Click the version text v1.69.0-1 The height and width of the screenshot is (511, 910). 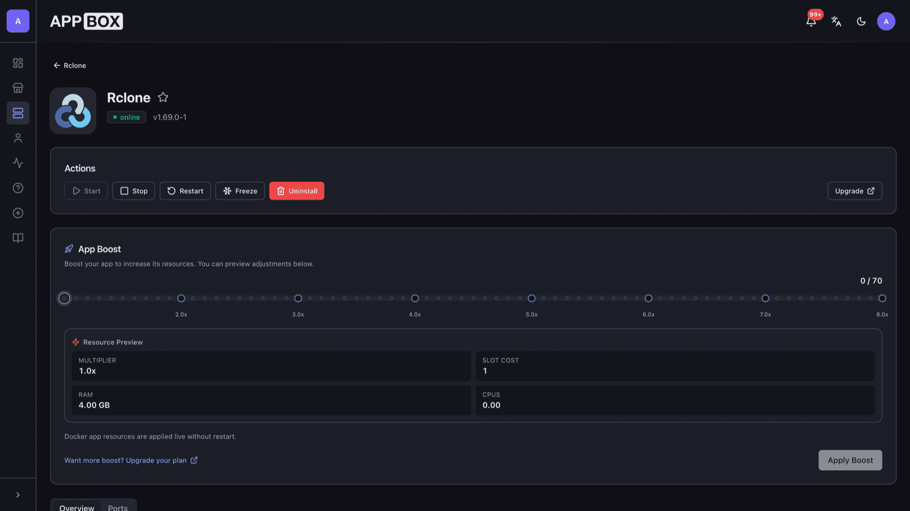tap(170, 117)
